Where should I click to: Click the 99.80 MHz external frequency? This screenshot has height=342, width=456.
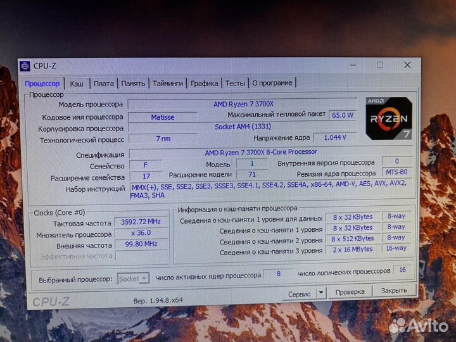pyautogui.click(x=141, y=244)
